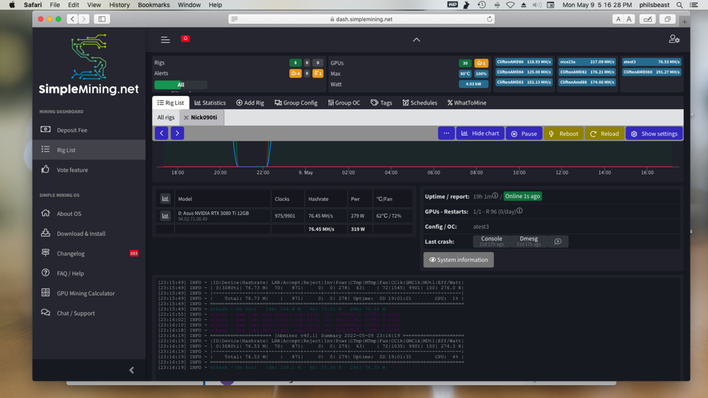This screenshot has height=398, width=708.
Task: Click the orange alerts 1 badge
Action: [318, 74]
